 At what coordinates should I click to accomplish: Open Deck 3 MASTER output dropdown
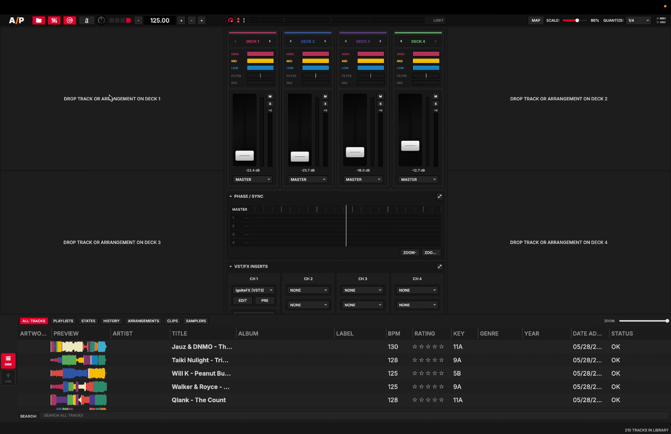[x=363, y=179]
